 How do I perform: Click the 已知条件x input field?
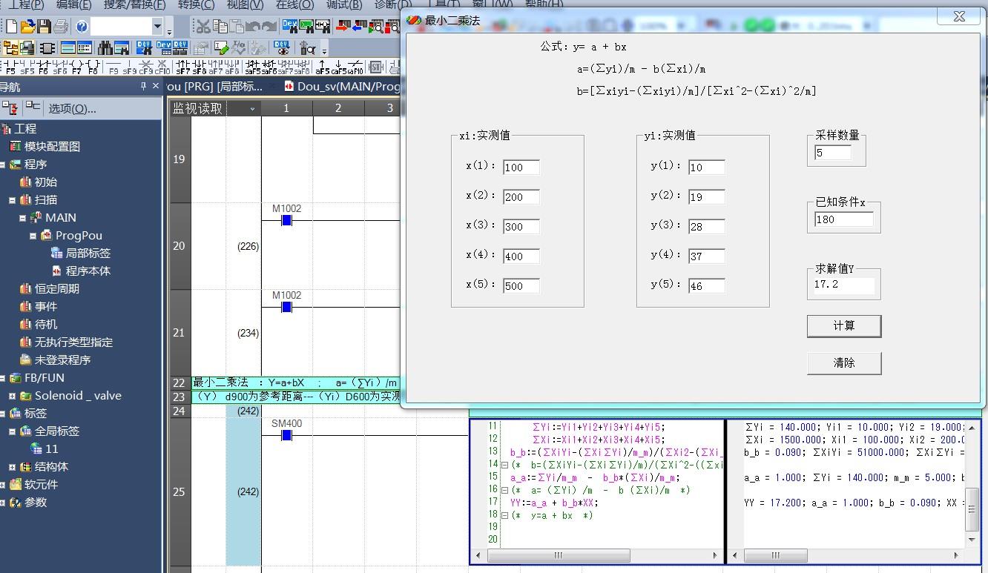pos(843,219)
